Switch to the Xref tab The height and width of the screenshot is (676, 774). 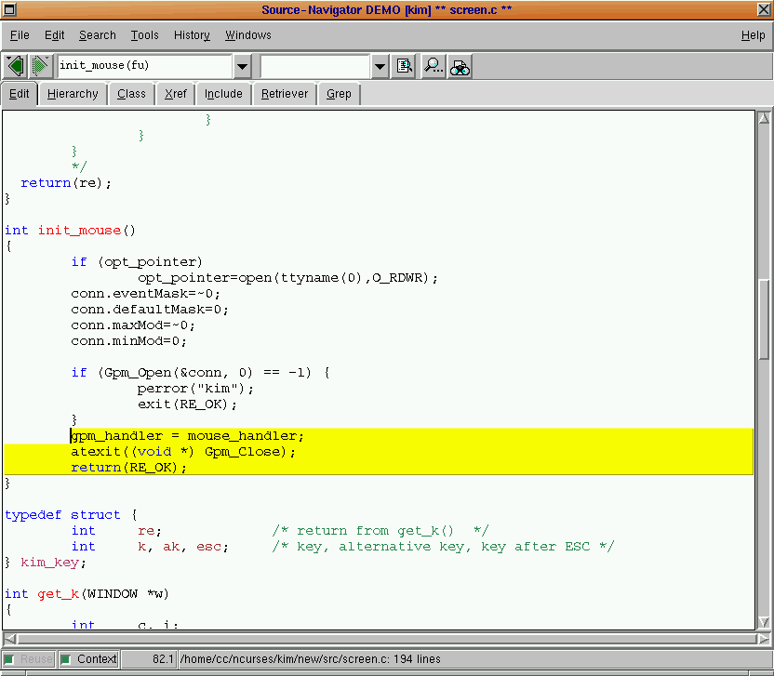coord(175,94)
